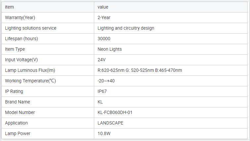
Task: Click the KL-FCB060DH-01 model number
Action: [x=115, y=112]
